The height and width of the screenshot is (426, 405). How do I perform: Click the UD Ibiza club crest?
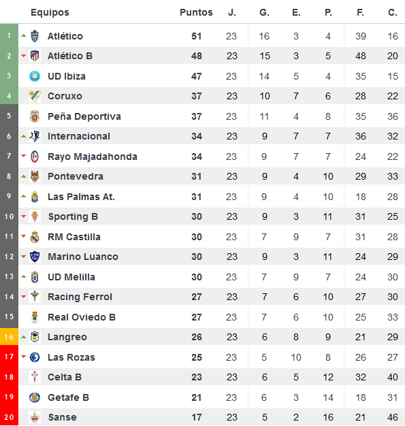point(35,76)
